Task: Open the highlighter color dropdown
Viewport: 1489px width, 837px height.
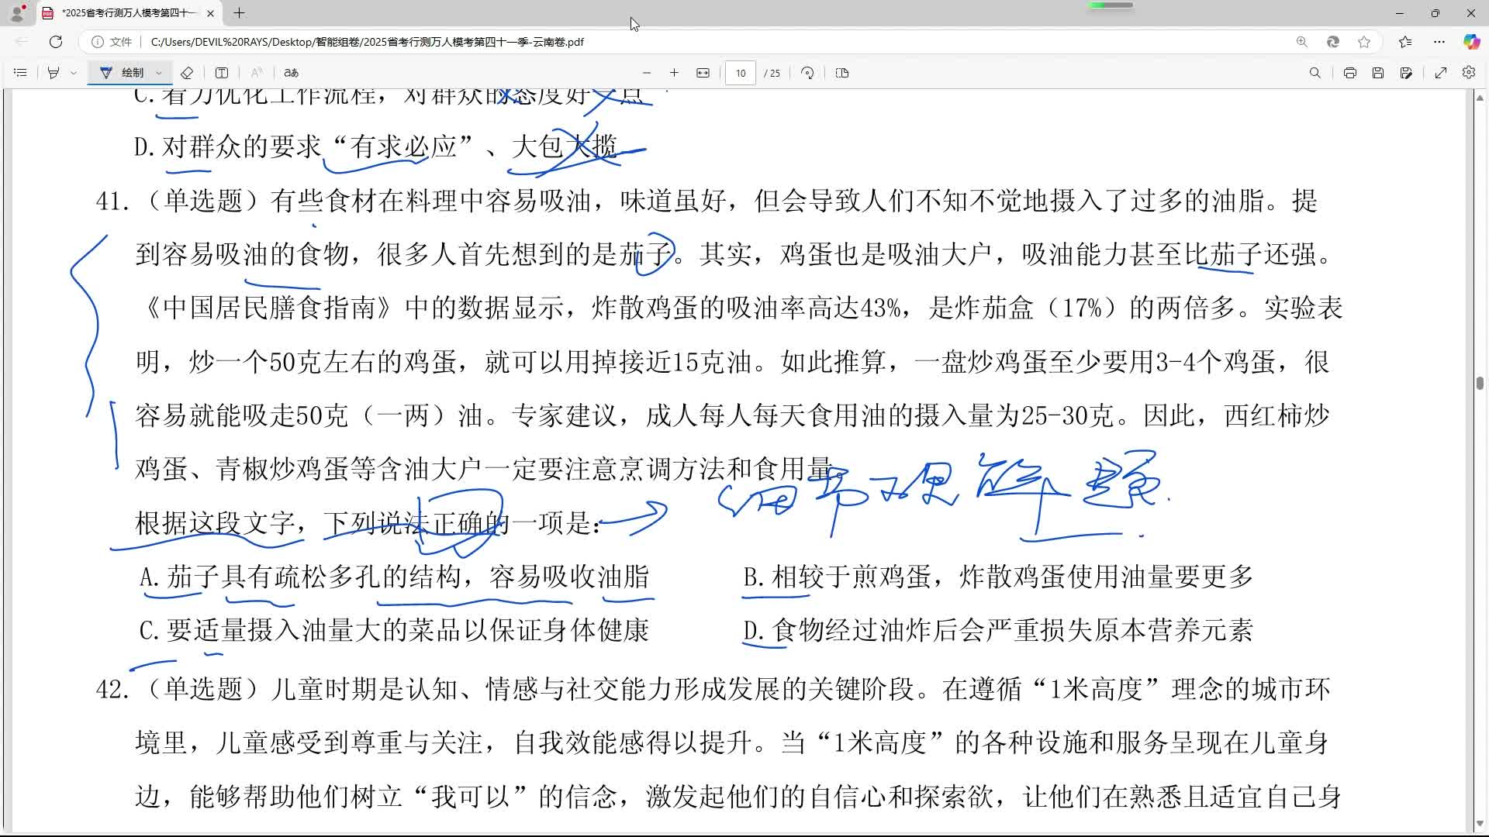Action: tap(74, 72)
